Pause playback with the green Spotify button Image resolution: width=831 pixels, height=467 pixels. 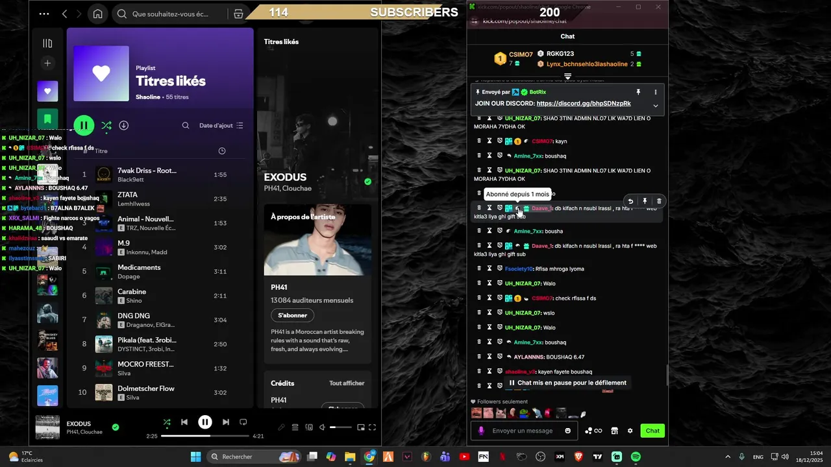click(84, 125)
